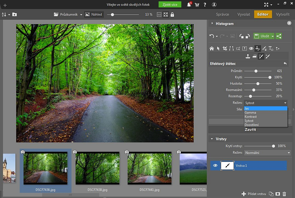The width and height of the screenshot is (295, 198).
Task: Open the layer blending Režim dropdown
Action: [267, 153]
